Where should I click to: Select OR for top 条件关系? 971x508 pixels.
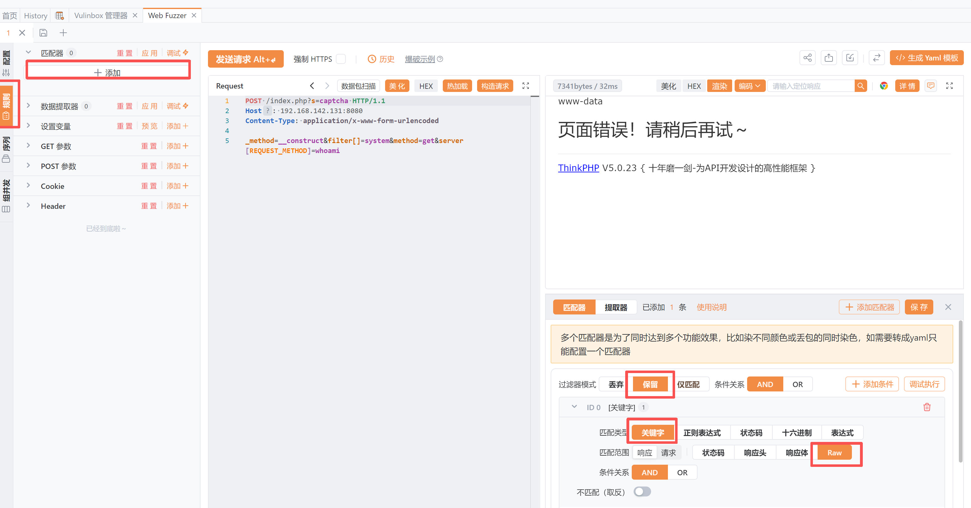point(797,384)
